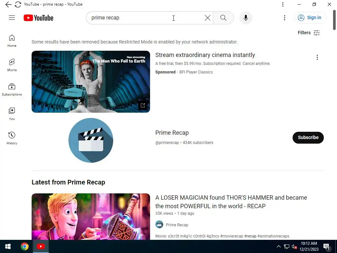Click the small Prime Recap channel icon under video
Screen dimensions: 337x253
point(159,225)
